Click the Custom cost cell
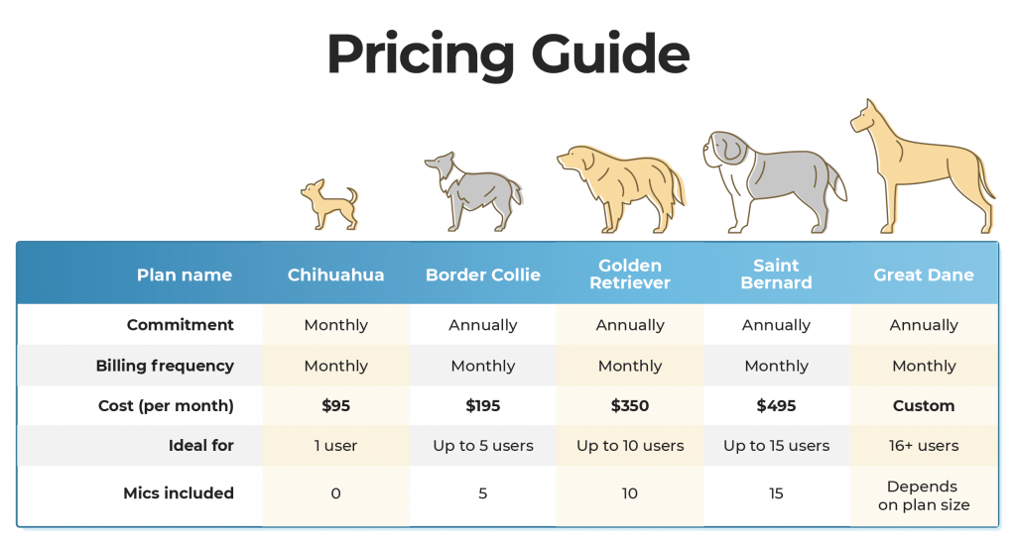 point(924,405)
